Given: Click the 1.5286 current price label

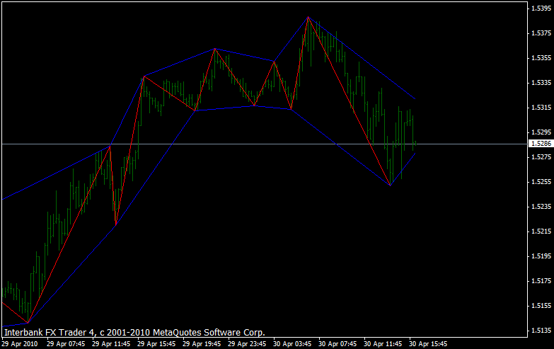Looking at the screenshot, I should point(541,144).
